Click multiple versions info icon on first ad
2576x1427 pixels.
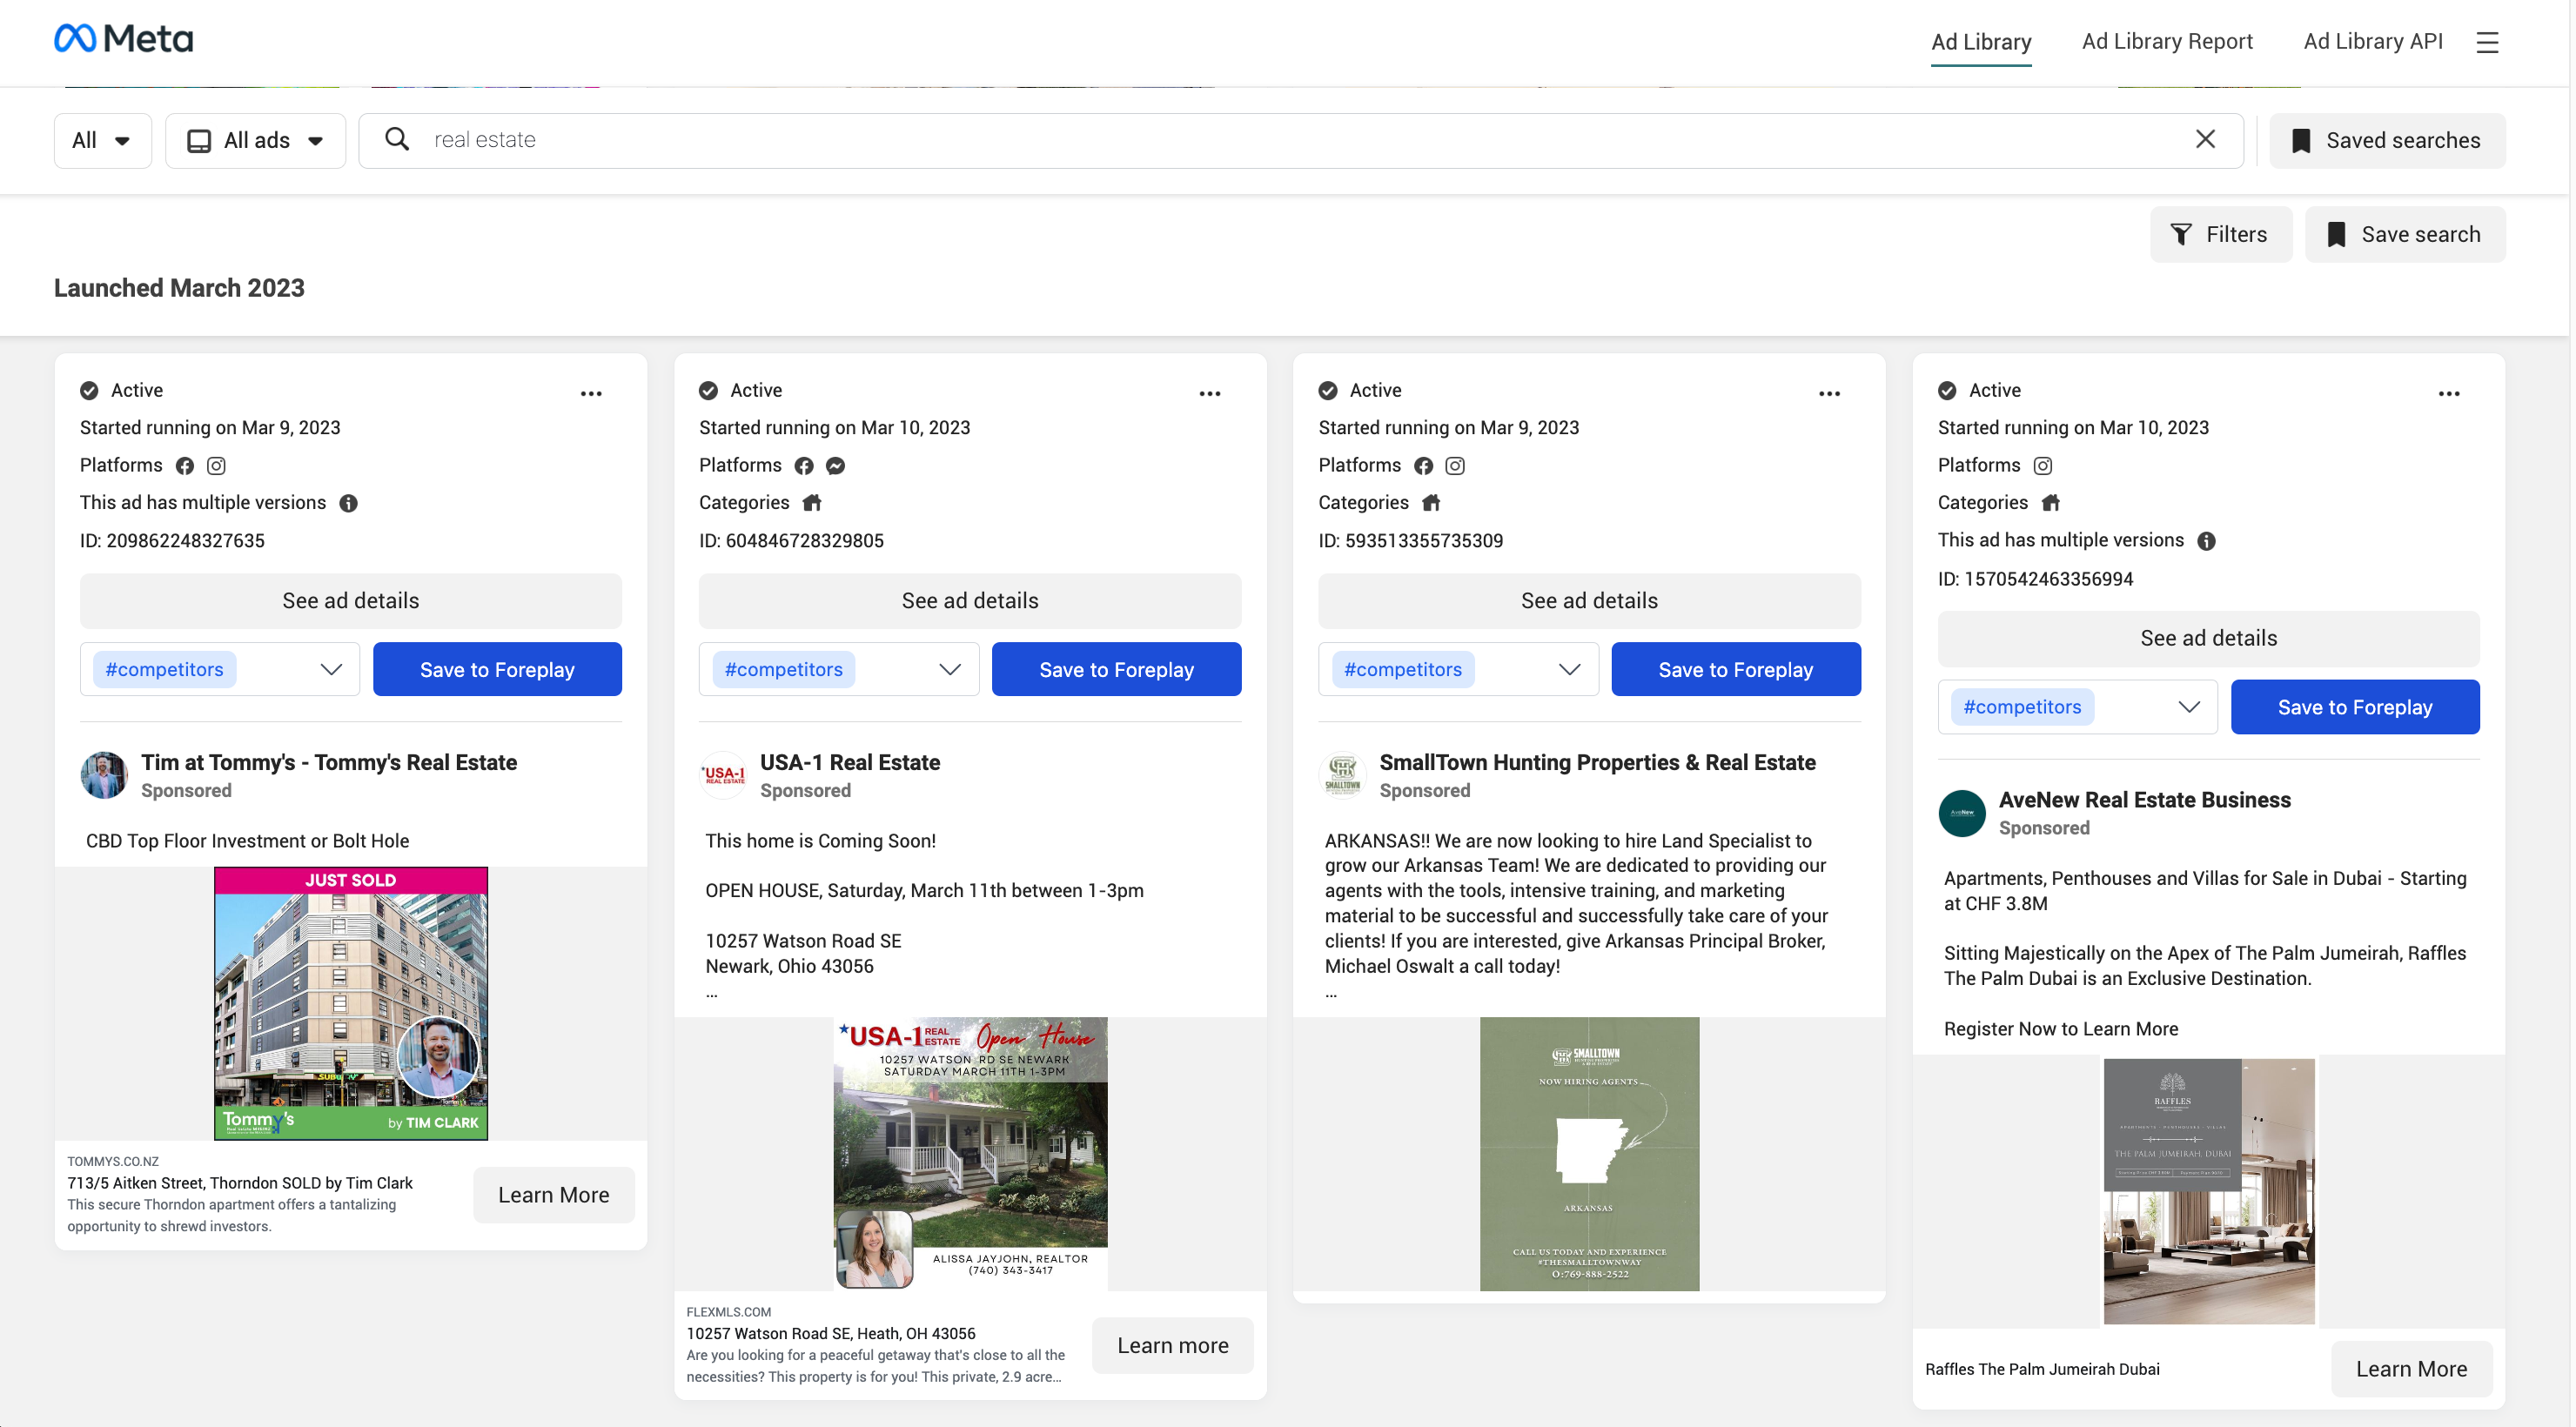tap(348, 503)
